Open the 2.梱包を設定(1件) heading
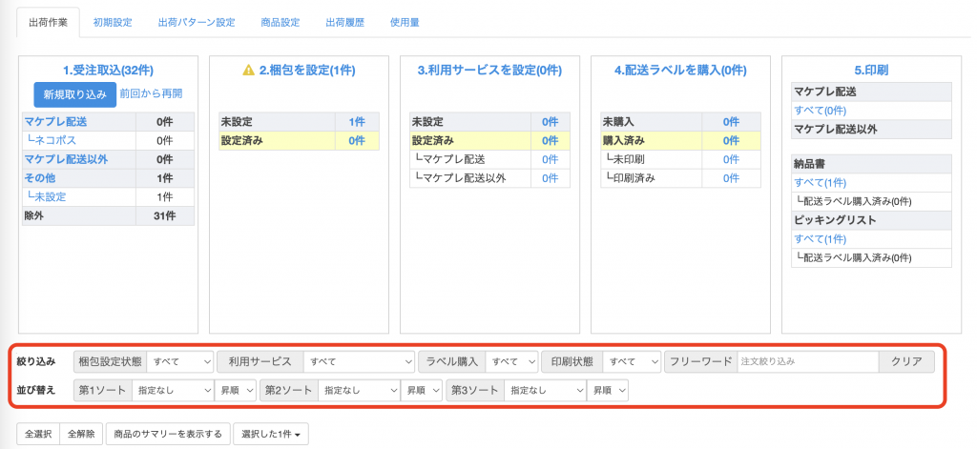Screen dimensions: 977x449 click(x=307, y=71)
